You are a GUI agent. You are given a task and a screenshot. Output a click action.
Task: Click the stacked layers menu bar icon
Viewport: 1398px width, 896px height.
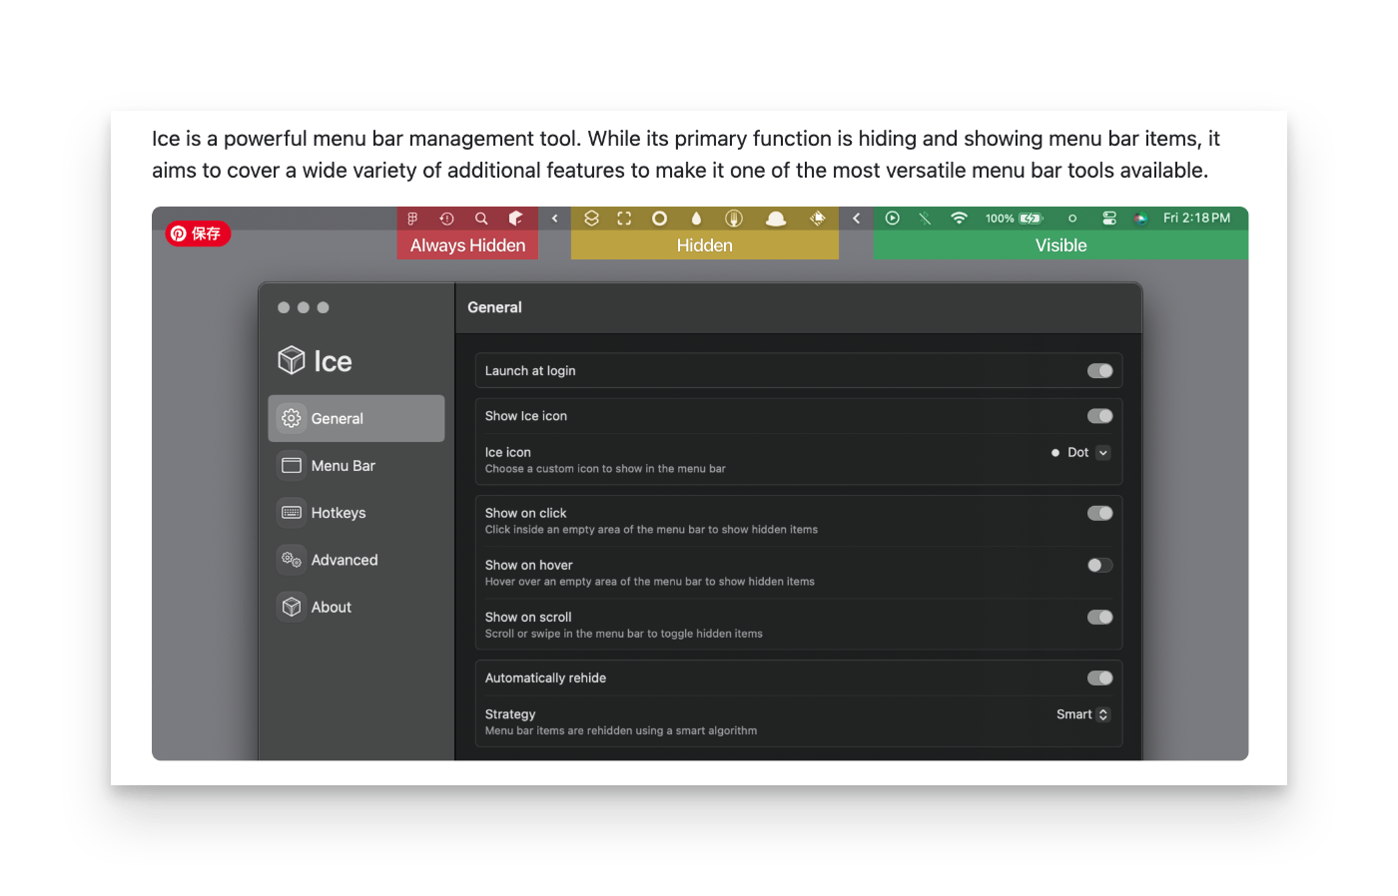[x=591, y=219]
